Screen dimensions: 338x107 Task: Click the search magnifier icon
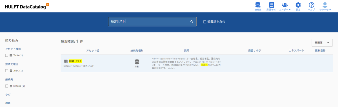click(192, 21)
